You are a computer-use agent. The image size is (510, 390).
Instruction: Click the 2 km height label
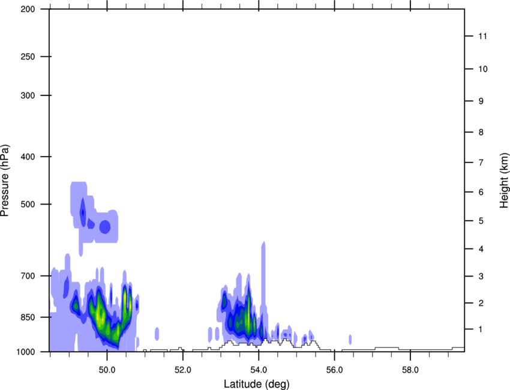pos(481,303)
